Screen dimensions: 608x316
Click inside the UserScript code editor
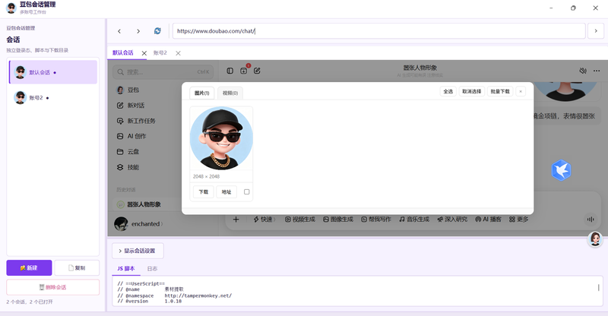point(357,292)
